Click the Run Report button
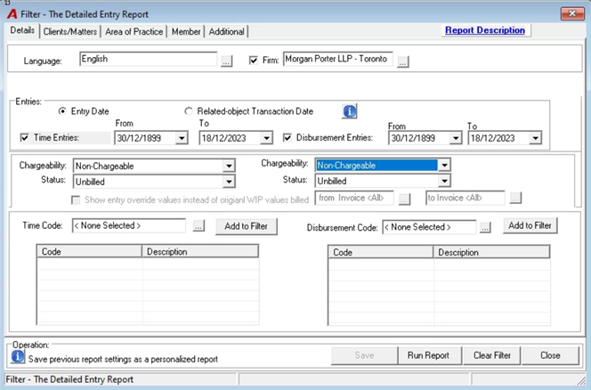 point(428,355)
